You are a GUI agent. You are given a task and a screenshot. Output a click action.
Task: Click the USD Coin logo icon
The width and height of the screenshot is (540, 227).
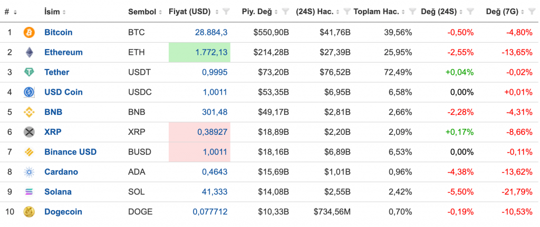click(30, 93)
